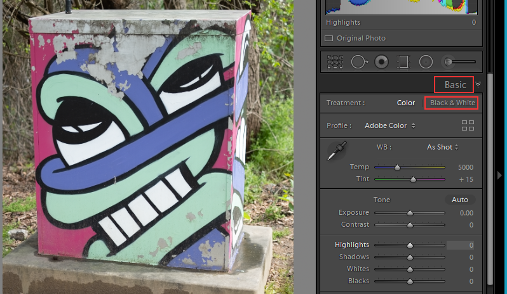Select the Graduated Filter tool
The image size is (507, 294).
[403, 61]
